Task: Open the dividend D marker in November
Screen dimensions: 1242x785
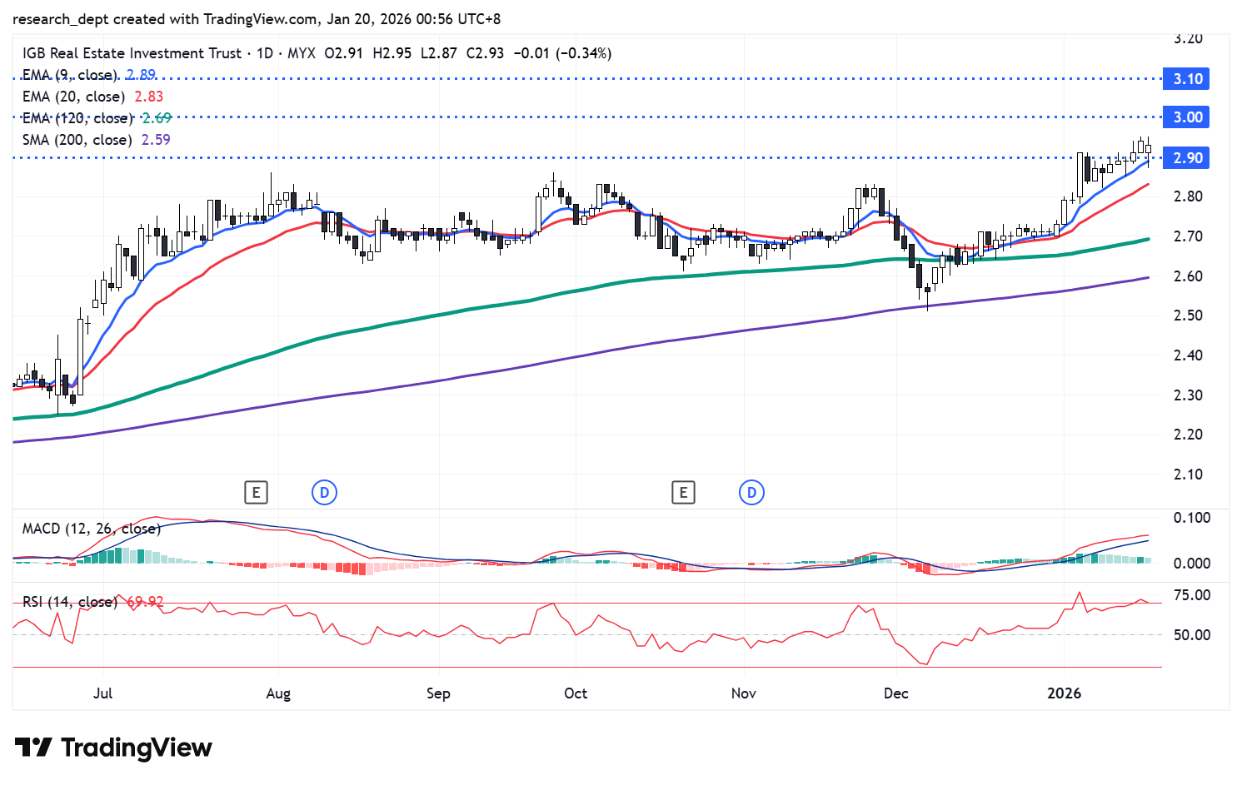Action: [x=751, y=493]
